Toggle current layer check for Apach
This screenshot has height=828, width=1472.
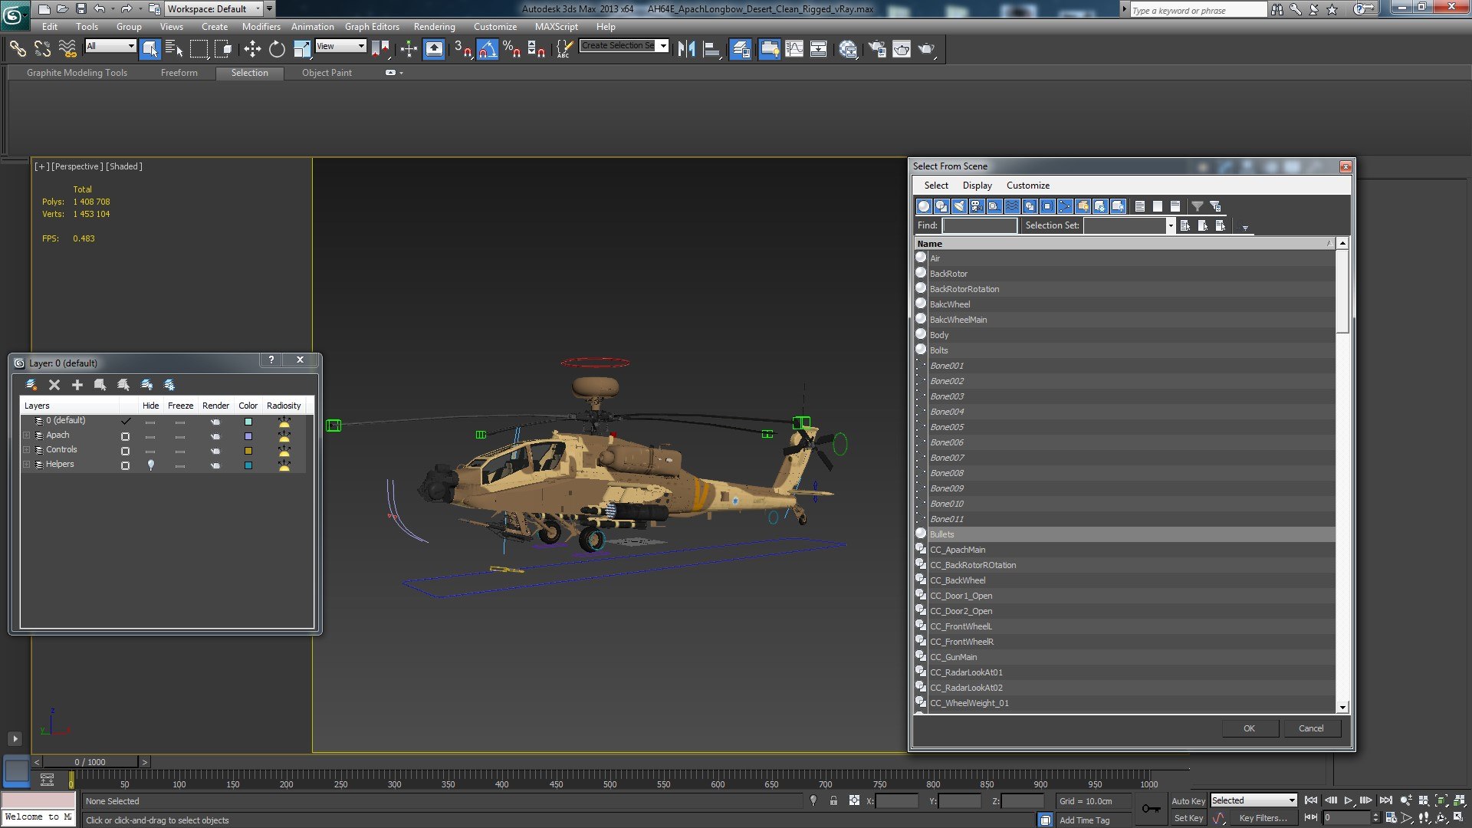[125, 436]
